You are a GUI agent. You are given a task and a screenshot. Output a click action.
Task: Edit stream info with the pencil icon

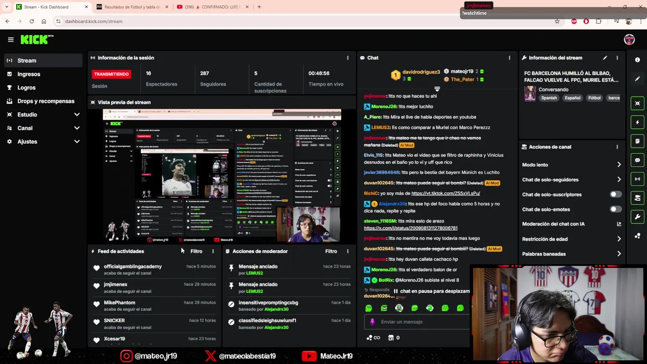(605, 58)
